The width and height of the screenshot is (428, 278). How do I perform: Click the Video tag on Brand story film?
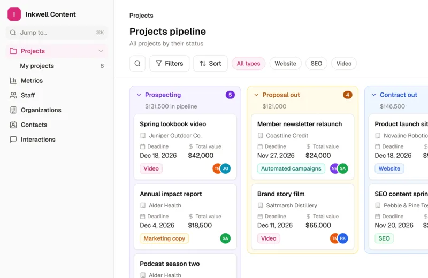pos(269,238)
